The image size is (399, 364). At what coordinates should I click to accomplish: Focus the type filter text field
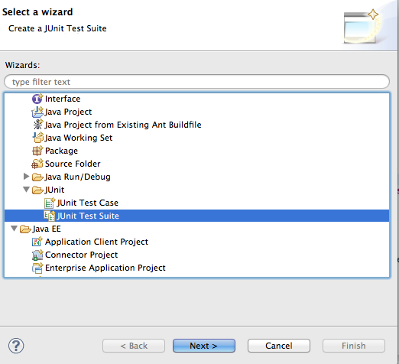[196, 82]
